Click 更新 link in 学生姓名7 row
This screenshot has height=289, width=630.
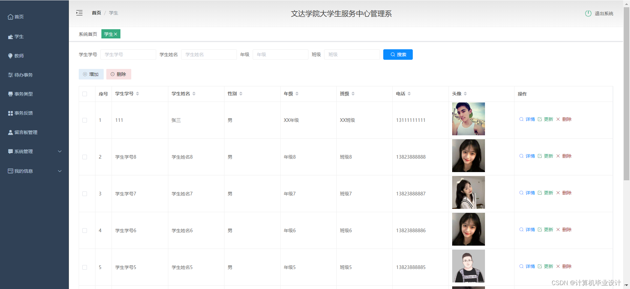tap(549, 193)
